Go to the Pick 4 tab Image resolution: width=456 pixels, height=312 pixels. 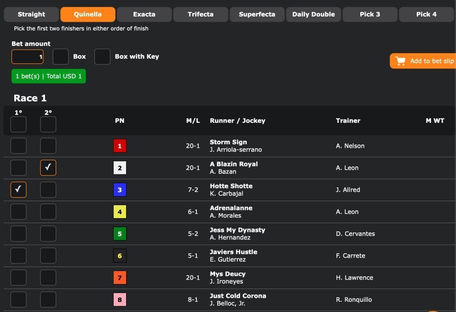426,14
